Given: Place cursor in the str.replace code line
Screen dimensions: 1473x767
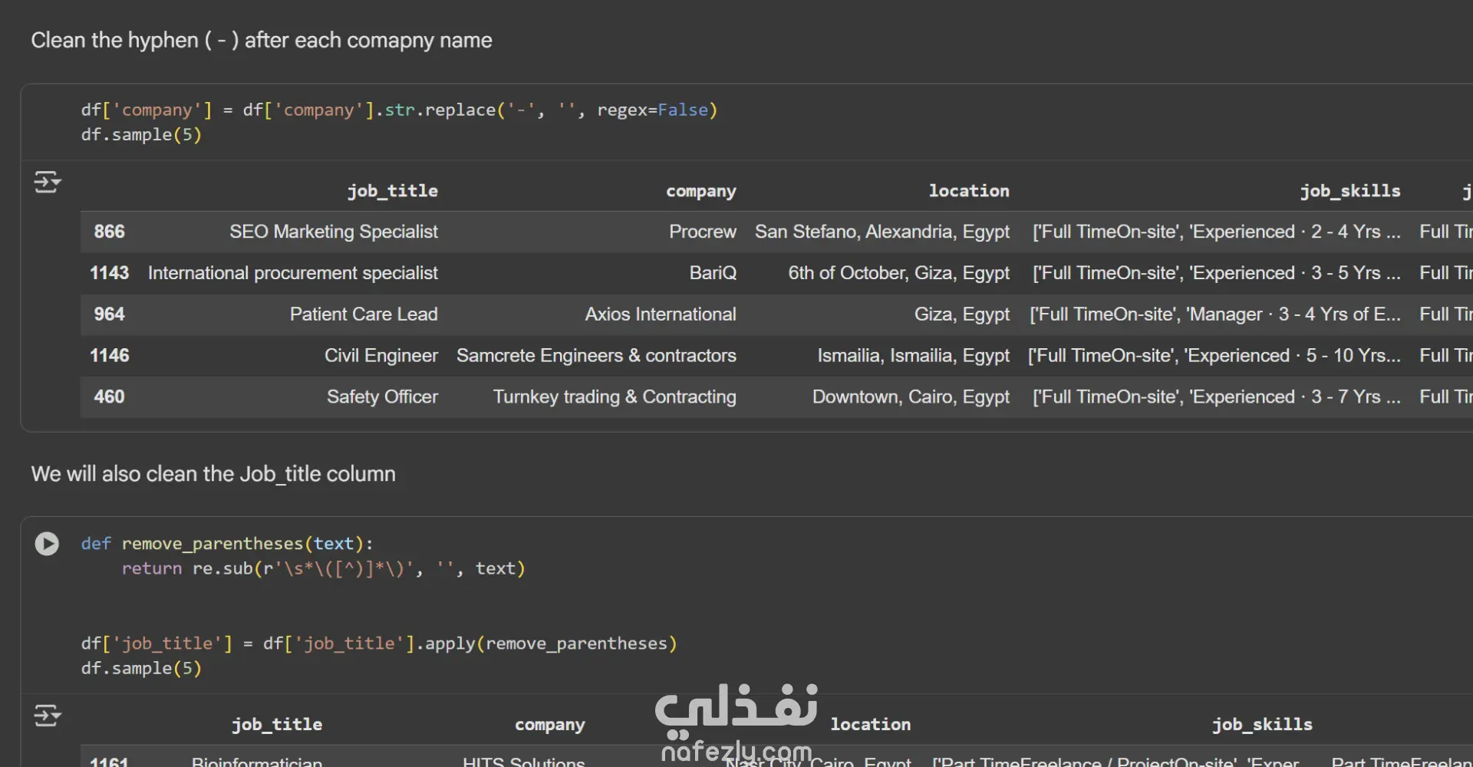Looking at the screenshot, I should pyautogui.click(x=399, y=110).
